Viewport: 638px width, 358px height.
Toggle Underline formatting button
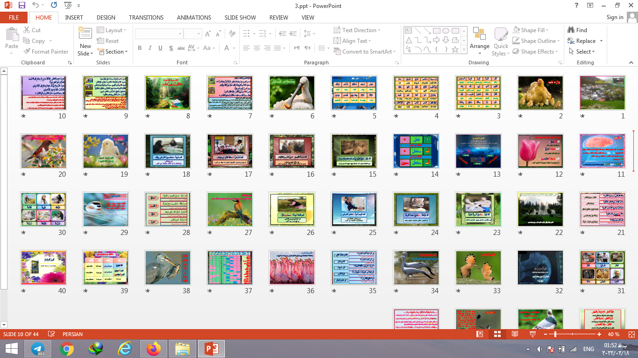pyautogui.click(x=160, y=48)
